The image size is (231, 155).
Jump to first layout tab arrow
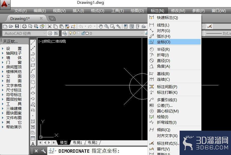[x=40, y=142]
